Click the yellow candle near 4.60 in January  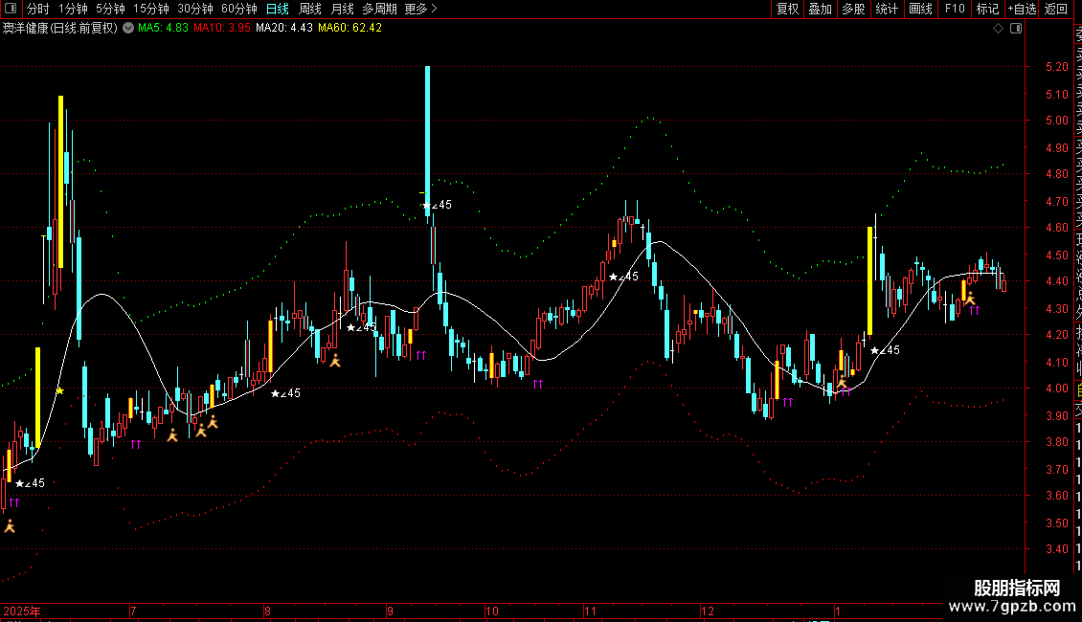pyautogui.click(x=869, y=280)
